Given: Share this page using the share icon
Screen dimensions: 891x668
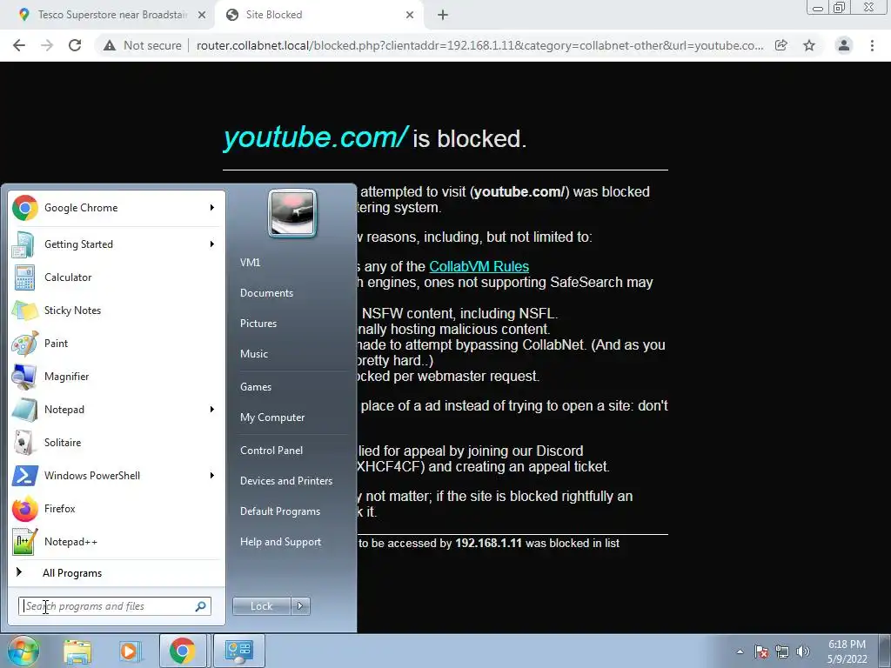Looking at the screenshot, I should coord(781,45).
